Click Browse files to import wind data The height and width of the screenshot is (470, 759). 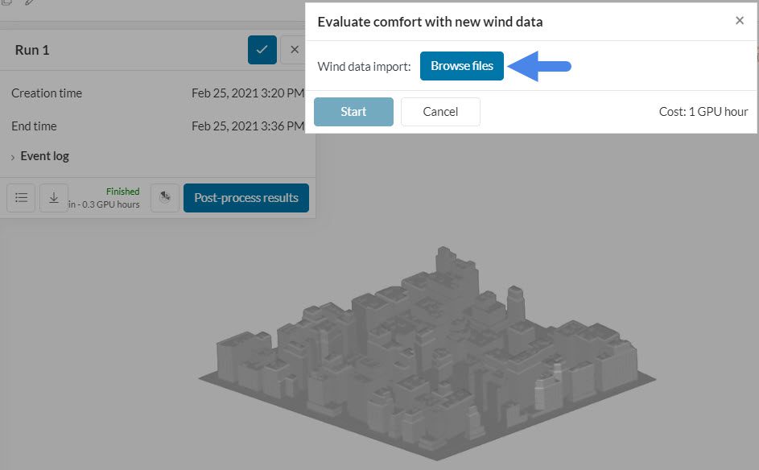pos(461,66)
